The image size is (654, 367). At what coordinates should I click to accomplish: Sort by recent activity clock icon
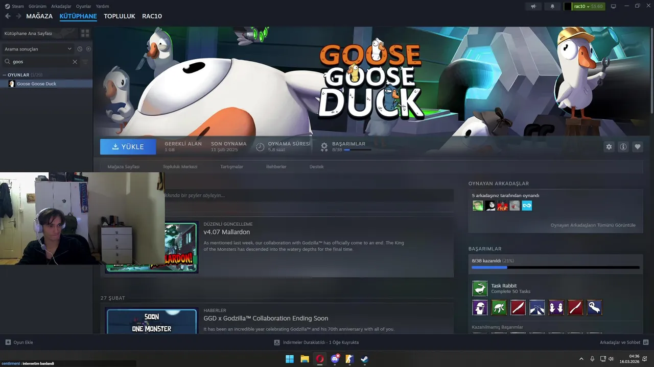click(x=80, y=49)
